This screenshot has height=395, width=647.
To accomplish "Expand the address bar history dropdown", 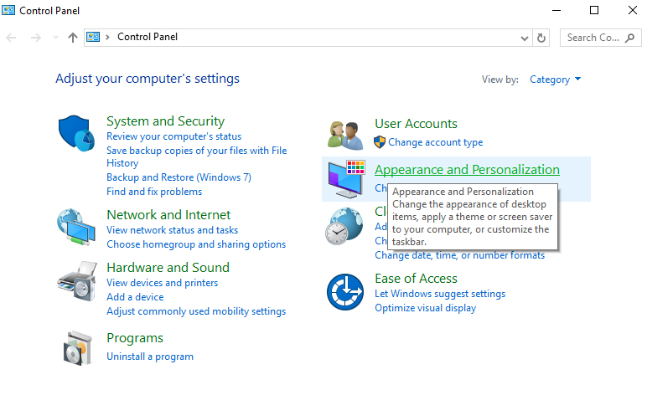I will coord(525,38).
